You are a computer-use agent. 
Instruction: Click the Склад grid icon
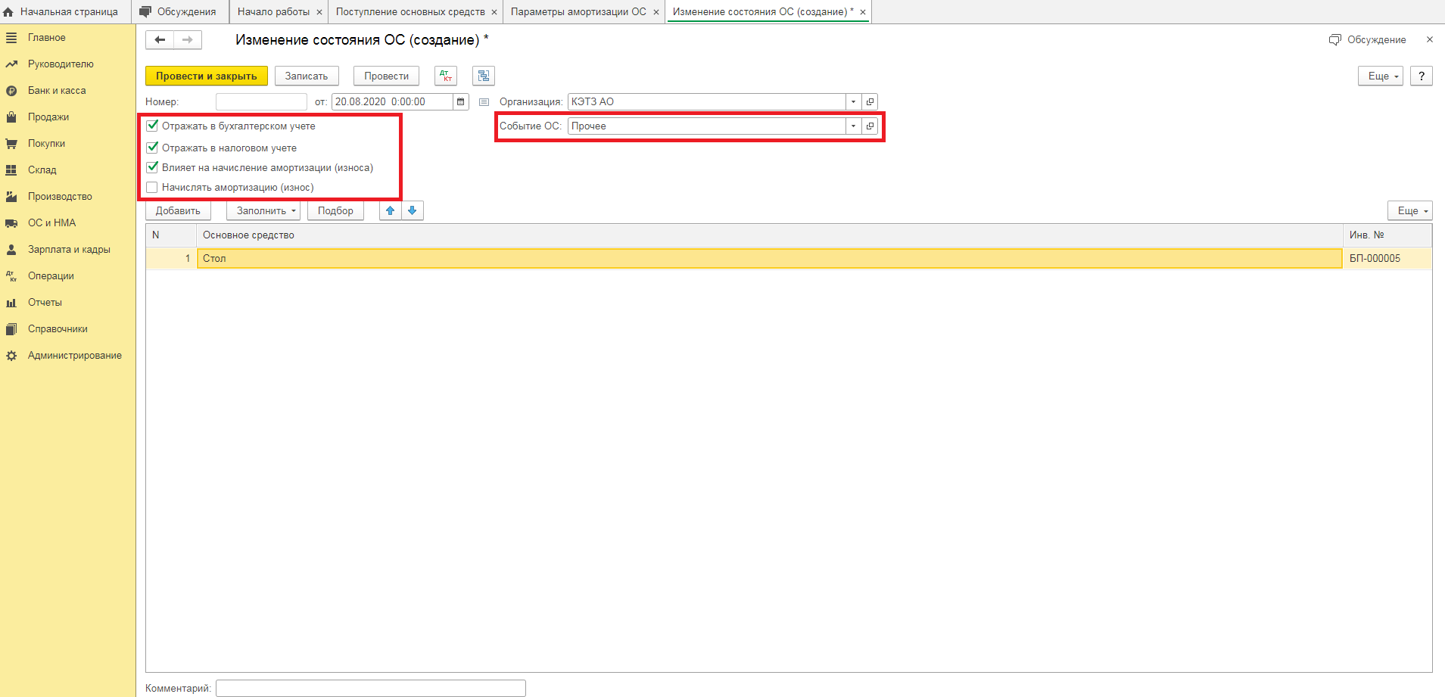(11, 170)
